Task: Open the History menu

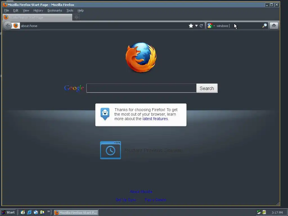Action: click(38, 10)
